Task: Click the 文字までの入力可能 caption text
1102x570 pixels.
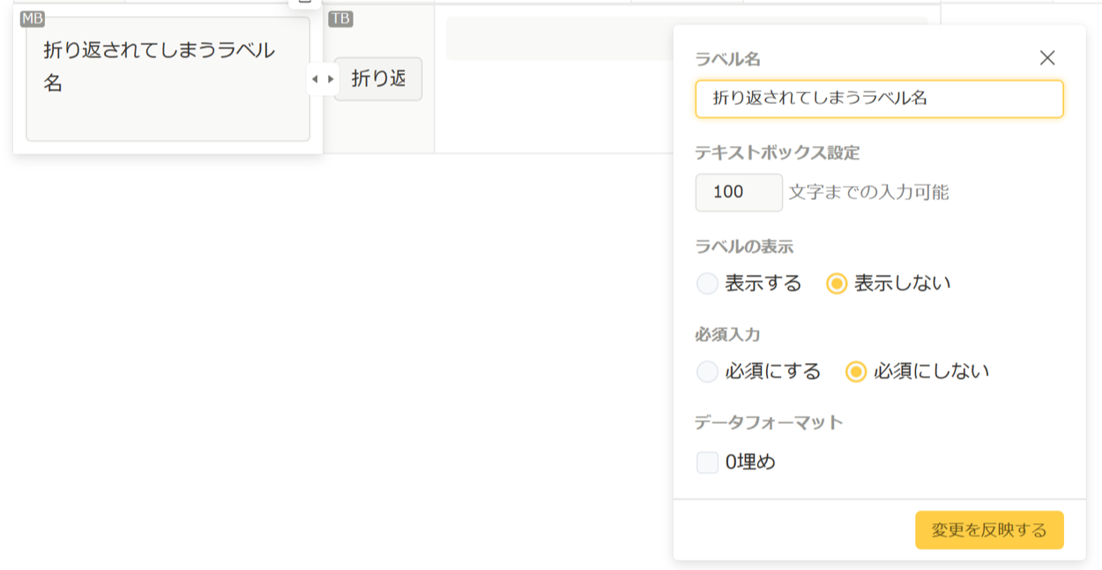Action: click(x=868, y=192)
